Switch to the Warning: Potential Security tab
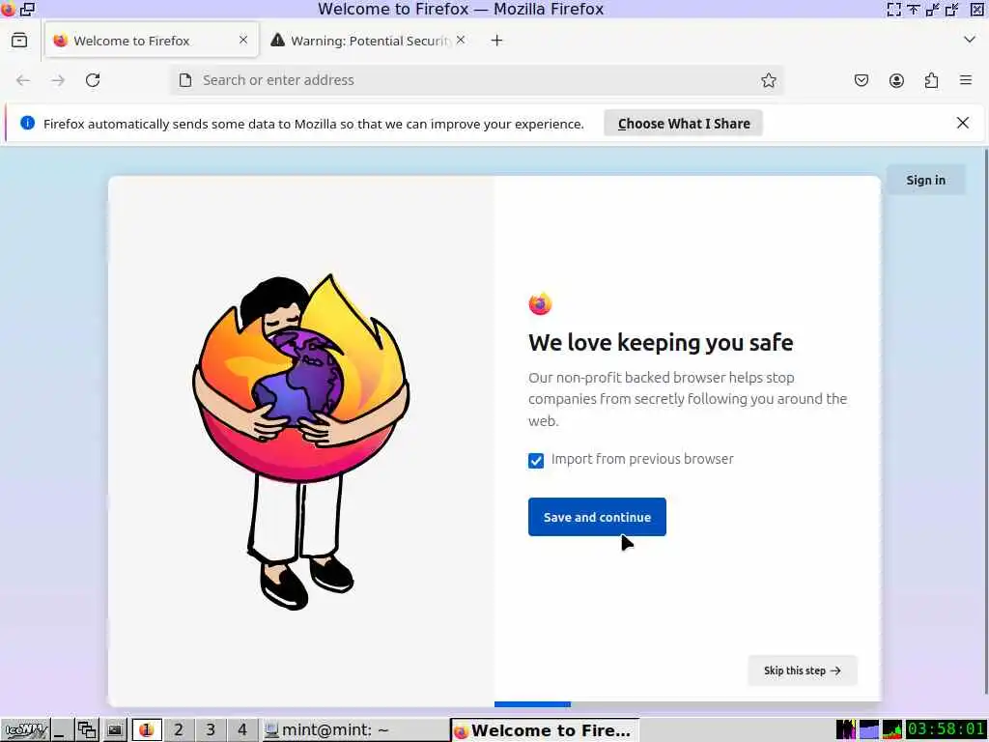The image size is (989, 742). click(x=369, y=41)
